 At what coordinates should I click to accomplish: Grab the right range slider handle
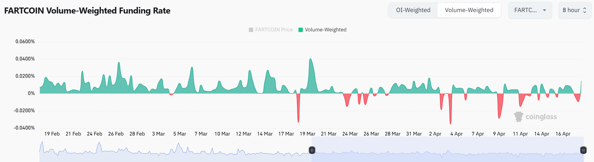(x=583, y=150)
